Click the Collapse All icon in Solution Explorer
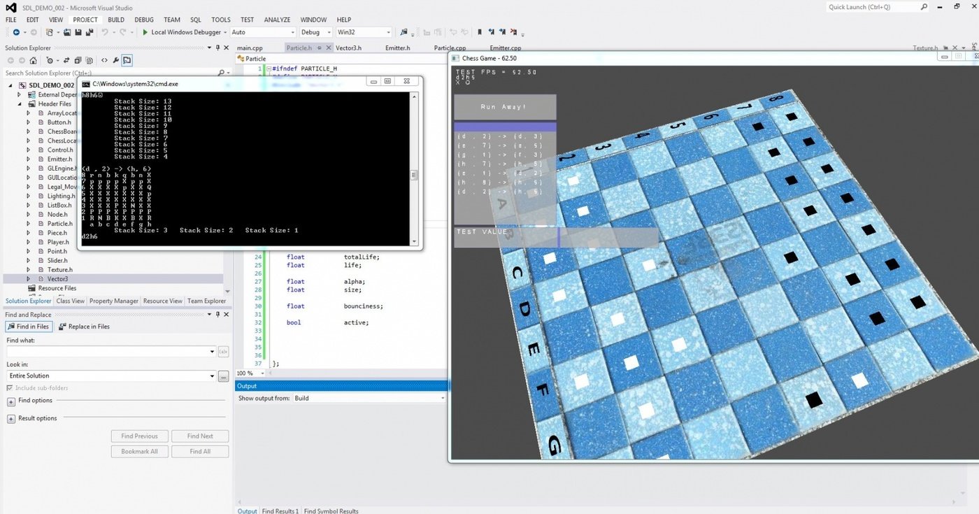The image size is (979, 514). (78, 60)
